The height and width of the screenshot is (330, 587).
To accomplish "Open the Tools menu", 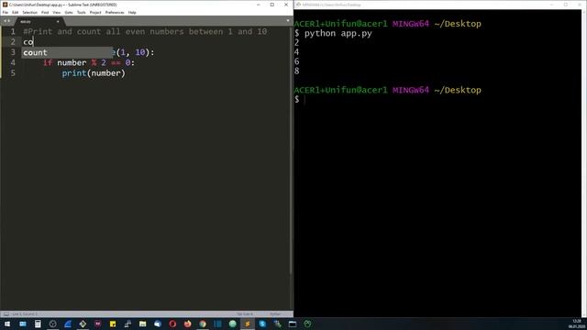I will pyautogui.click(x=82, y=12).
